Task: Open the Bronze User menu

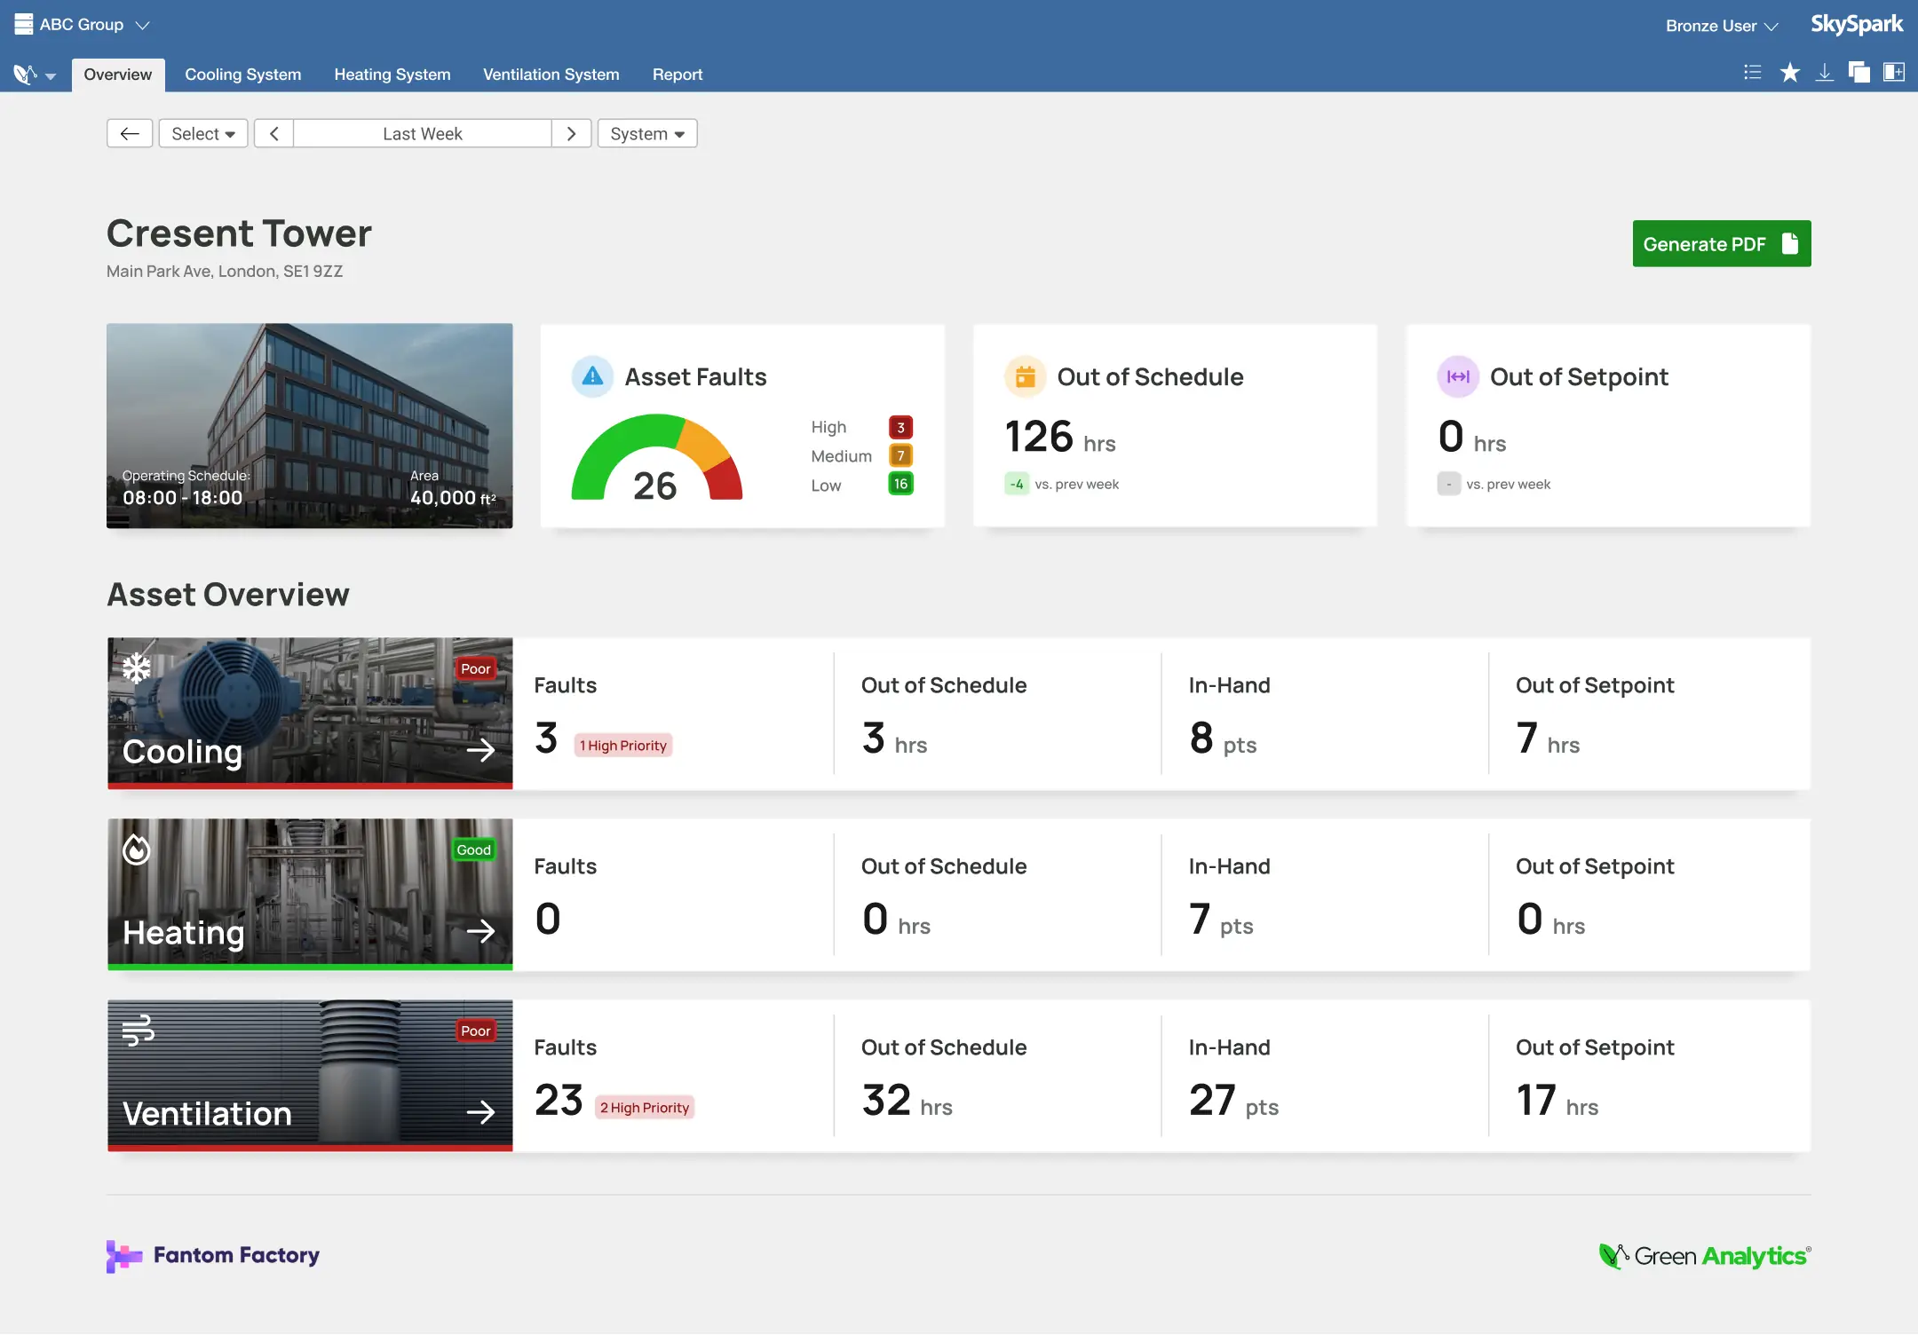Action: tap(1721, 25)
